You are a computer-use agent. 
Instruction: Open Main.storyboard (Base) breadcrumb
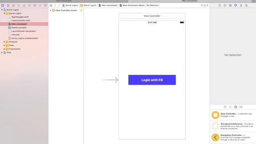pos(132,5)
